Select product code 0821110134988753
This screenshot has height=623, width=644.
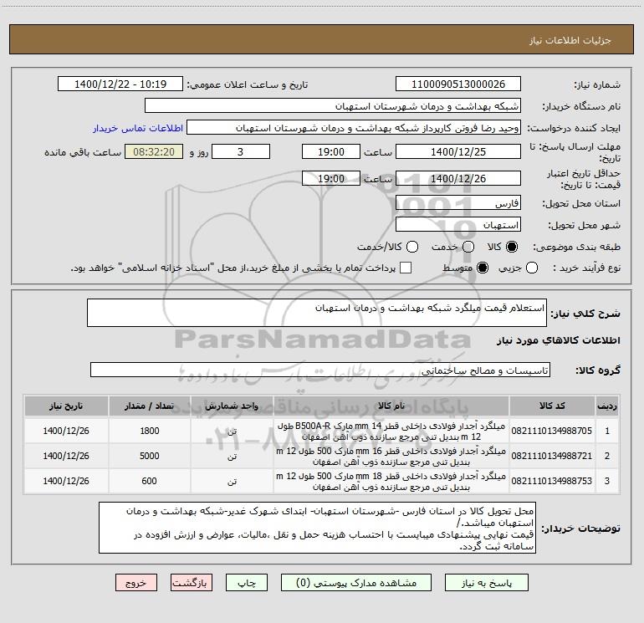(552, 481)
